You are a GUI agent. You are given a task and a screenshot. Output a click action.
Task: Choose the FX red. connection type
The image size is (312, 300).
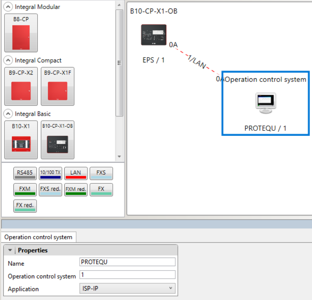(x=25, y=206)
